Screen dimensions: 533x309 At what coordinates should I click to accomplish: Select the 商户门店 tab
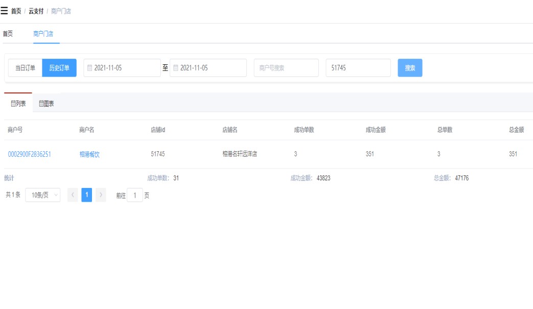tap(43, 34)
